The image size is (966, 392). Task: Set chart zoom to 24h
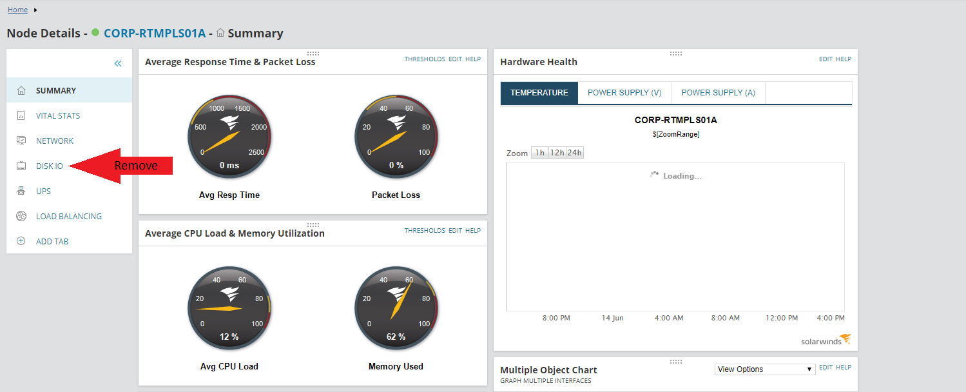pos(575,153)
